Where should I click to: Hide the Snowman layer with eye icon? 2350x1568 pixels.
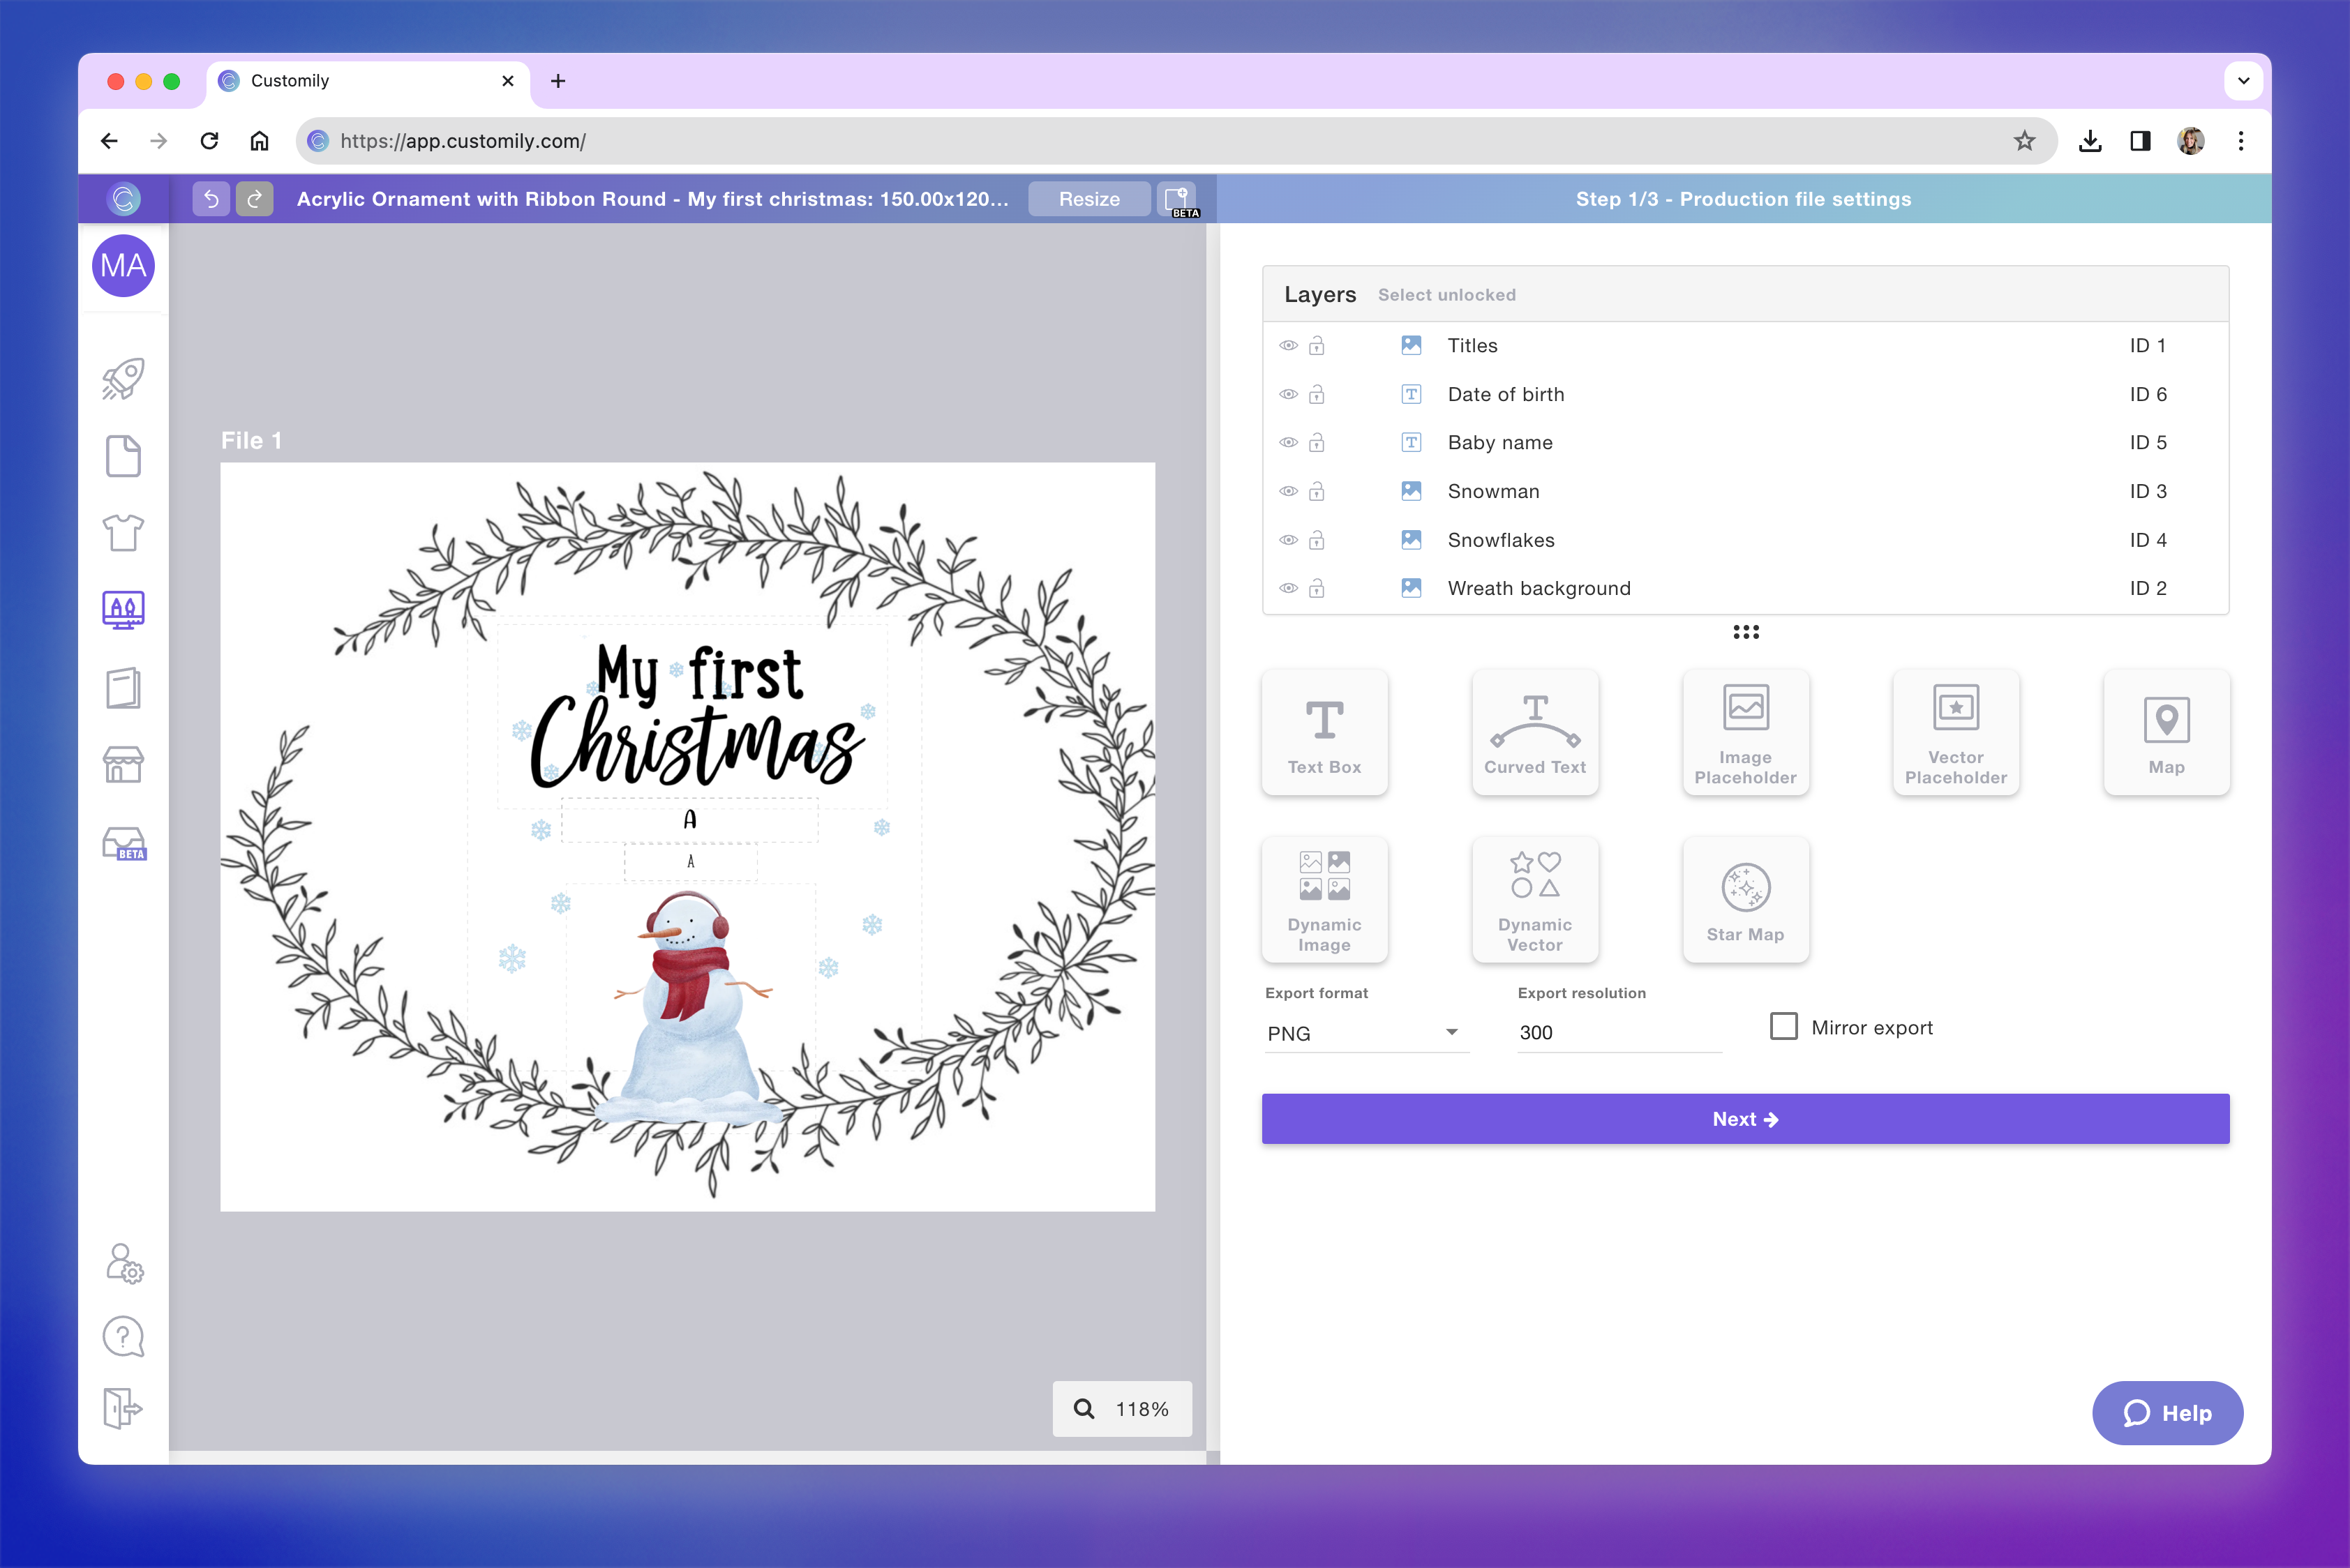[x=1289, y=491]
